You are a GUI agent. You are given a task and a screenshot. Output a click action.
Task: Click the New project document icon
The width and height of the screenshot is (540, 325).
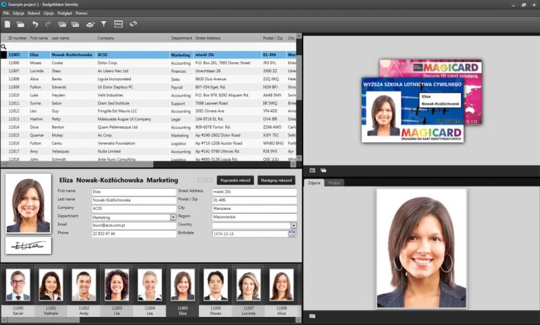point(7,24)
